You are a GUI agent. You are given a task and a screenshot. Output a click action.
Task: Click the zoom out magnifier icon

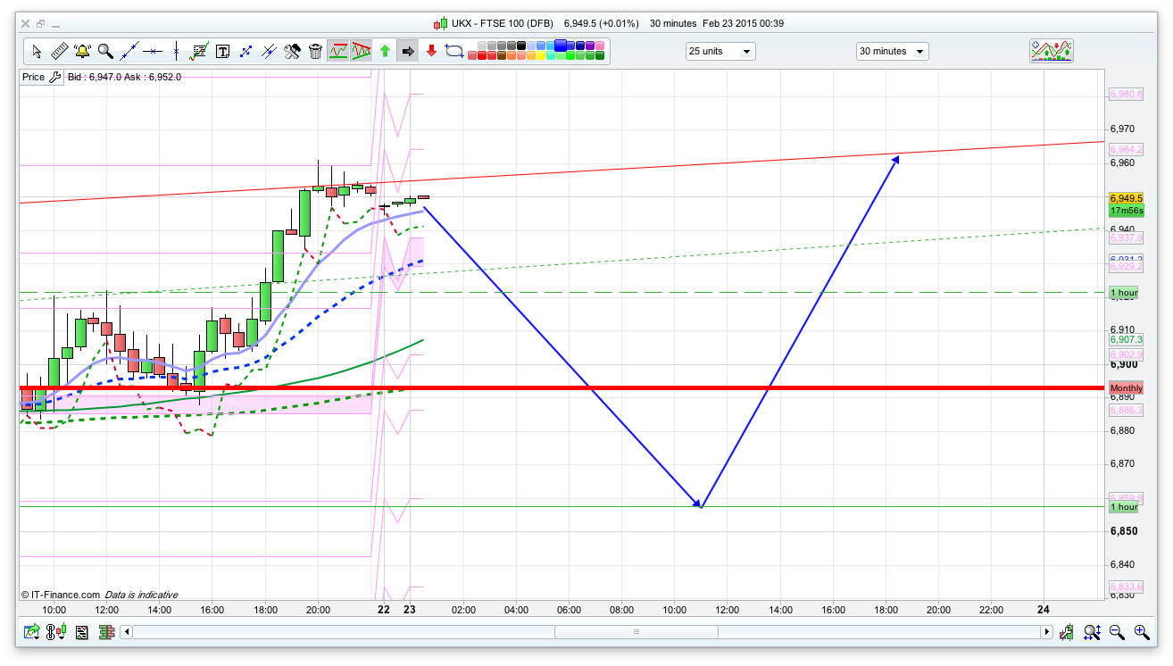tap(1117, 632)
